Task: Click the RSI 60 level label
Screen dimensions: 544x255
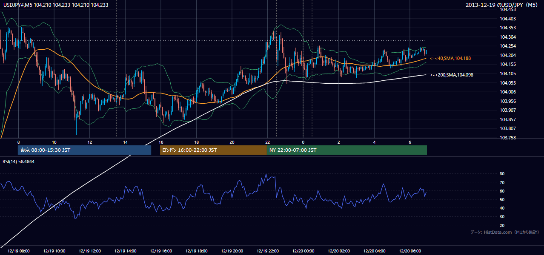Action: click(x=502, y=191)
